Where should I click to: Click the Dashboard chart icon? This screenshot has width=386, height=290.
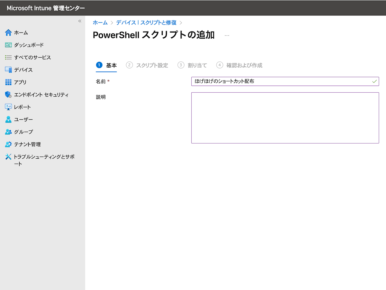tap(8, 45)
